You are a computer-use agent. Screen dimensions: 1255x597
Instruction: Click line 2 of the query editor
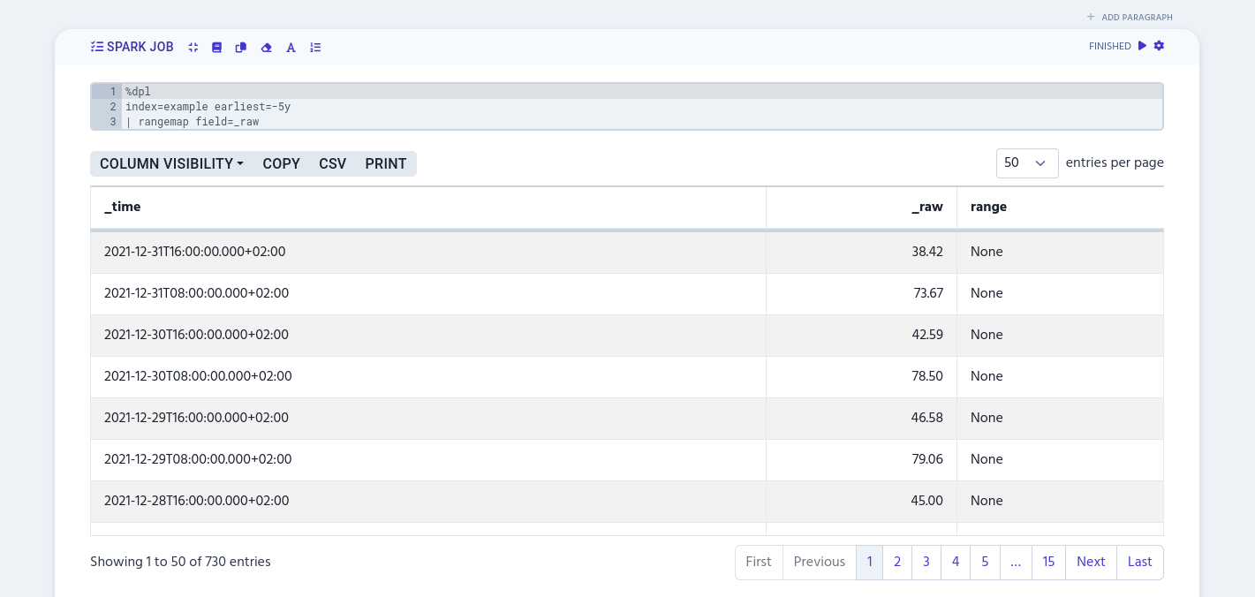(x=208, y=106)
